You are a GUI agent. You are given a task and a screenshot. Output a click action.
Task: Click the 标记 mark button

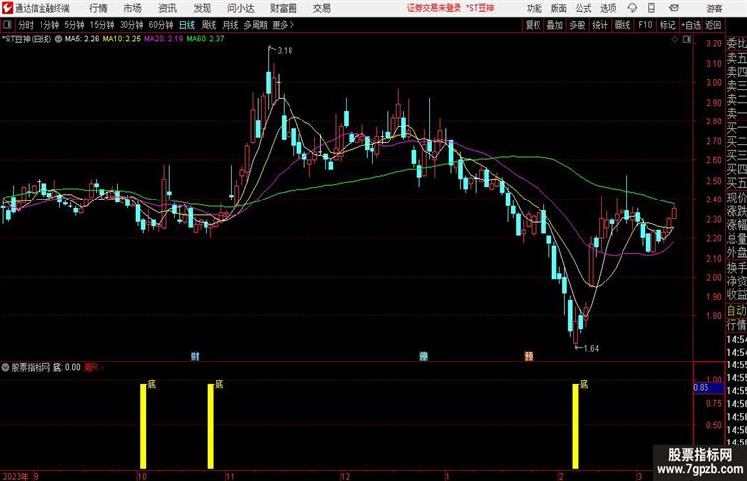coord(667,25)
